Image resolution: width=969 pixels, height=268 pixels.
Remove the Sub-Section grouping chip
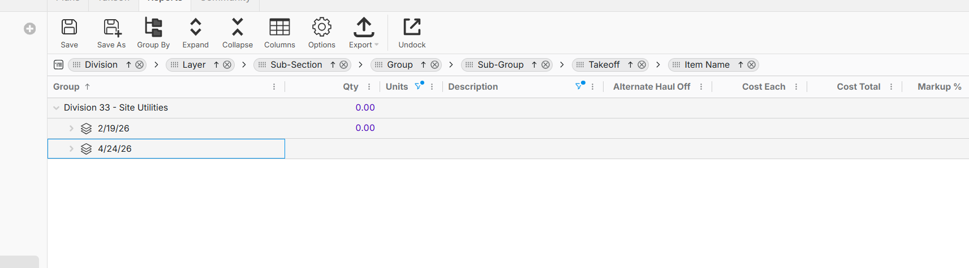click(343, 65)
